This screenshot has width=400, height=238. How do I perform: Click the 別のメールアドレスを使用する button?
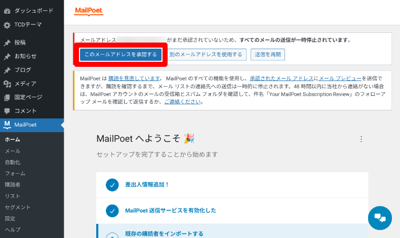(206, 55)
